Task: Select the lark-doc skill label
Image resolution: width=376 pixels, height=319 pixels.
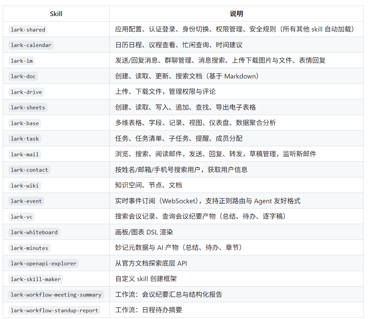Action: click(x=23, y=76)
